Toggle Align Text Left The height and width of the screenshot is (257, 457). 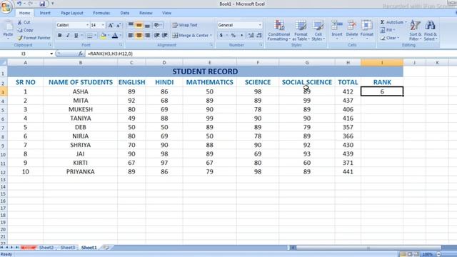[x=131, y=36]
